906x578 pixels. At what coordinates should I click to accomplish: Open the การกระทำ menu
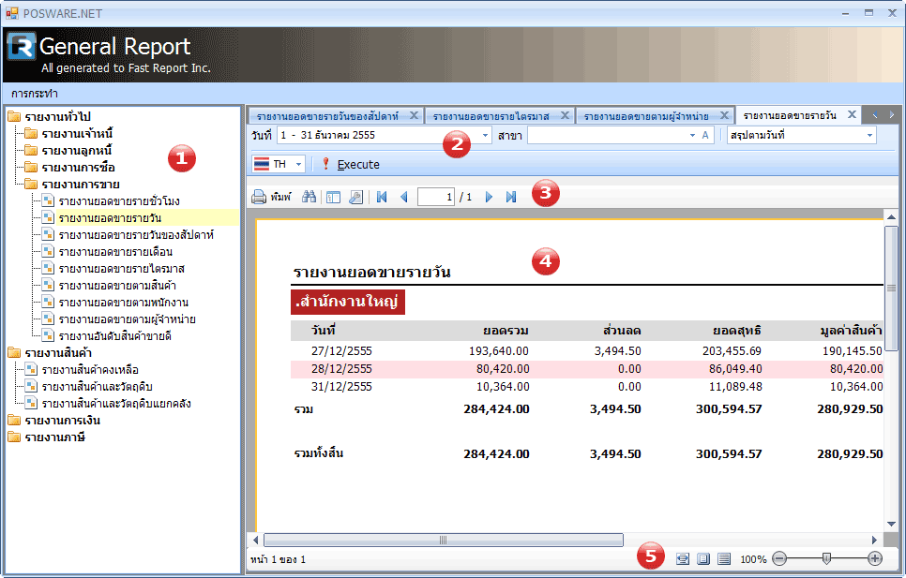35,94
